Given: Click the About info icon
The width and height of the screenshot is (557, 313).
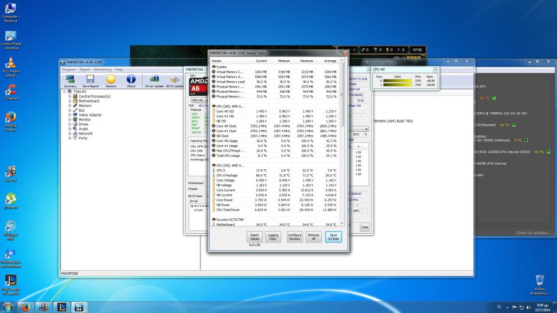Looking at the screenshot, I should pyautogui.click(x=131, y=81).
